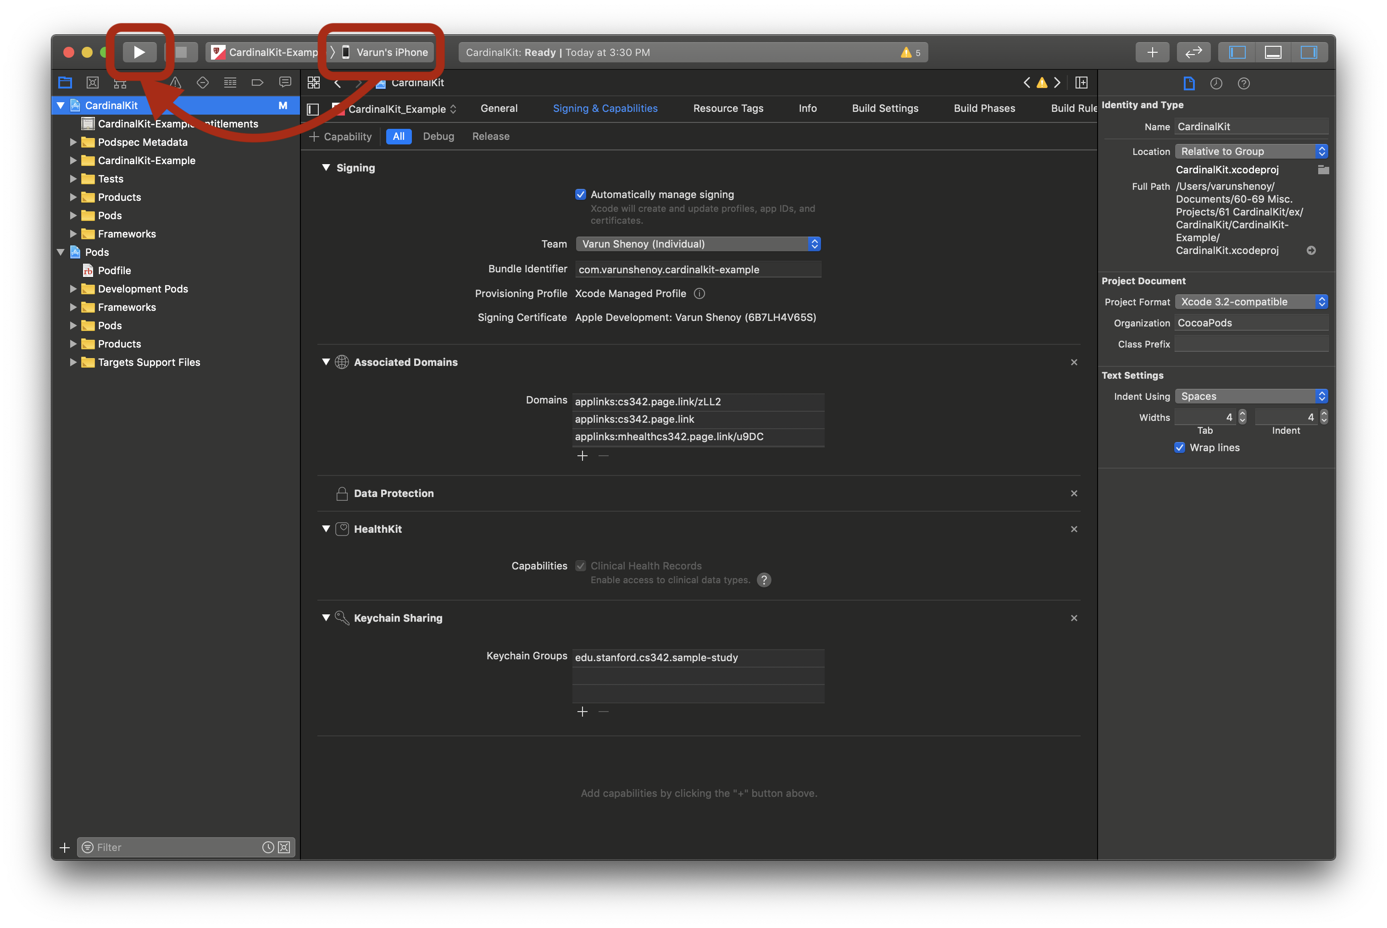Add new Associated Domain entry
Screen dimensions: 1387x928
click(x=581, y=456)
